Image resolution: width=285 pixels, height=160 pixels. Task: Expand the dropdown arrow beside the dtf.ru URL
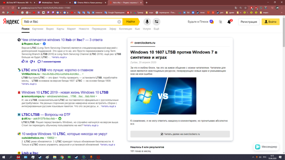(x=56, y=119)
